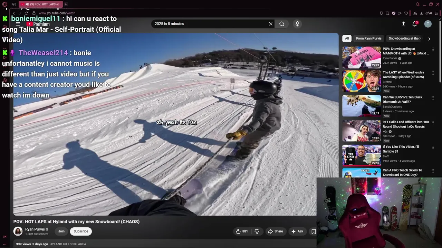Open the Easy Setup sliders icon
Screen dimensions: 442x248
coord(437,13)
